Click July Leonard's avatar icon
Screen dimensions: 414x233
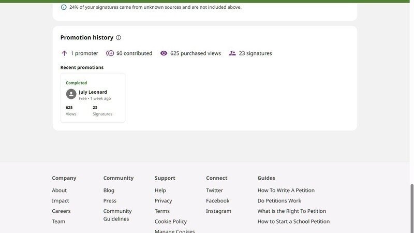coord(71,94)
